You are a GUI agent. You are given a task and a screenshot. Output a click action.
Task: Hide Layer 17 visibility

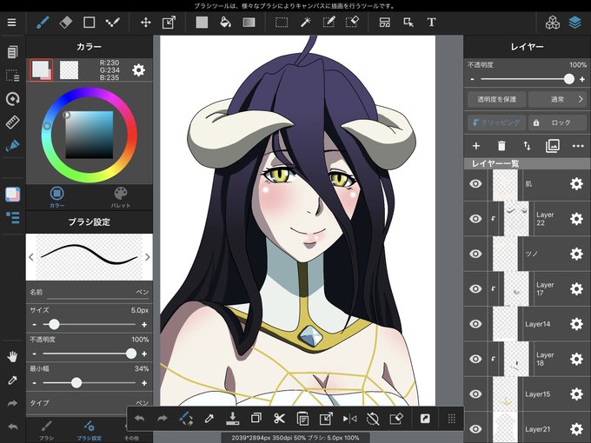click(x=475, y=288)
